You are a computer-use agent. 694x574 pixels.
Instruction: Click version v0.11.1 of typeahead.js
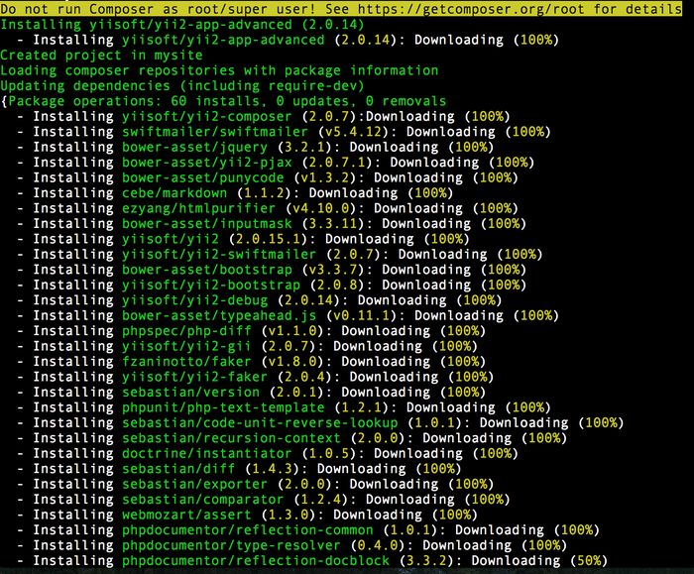pos(362,315)
